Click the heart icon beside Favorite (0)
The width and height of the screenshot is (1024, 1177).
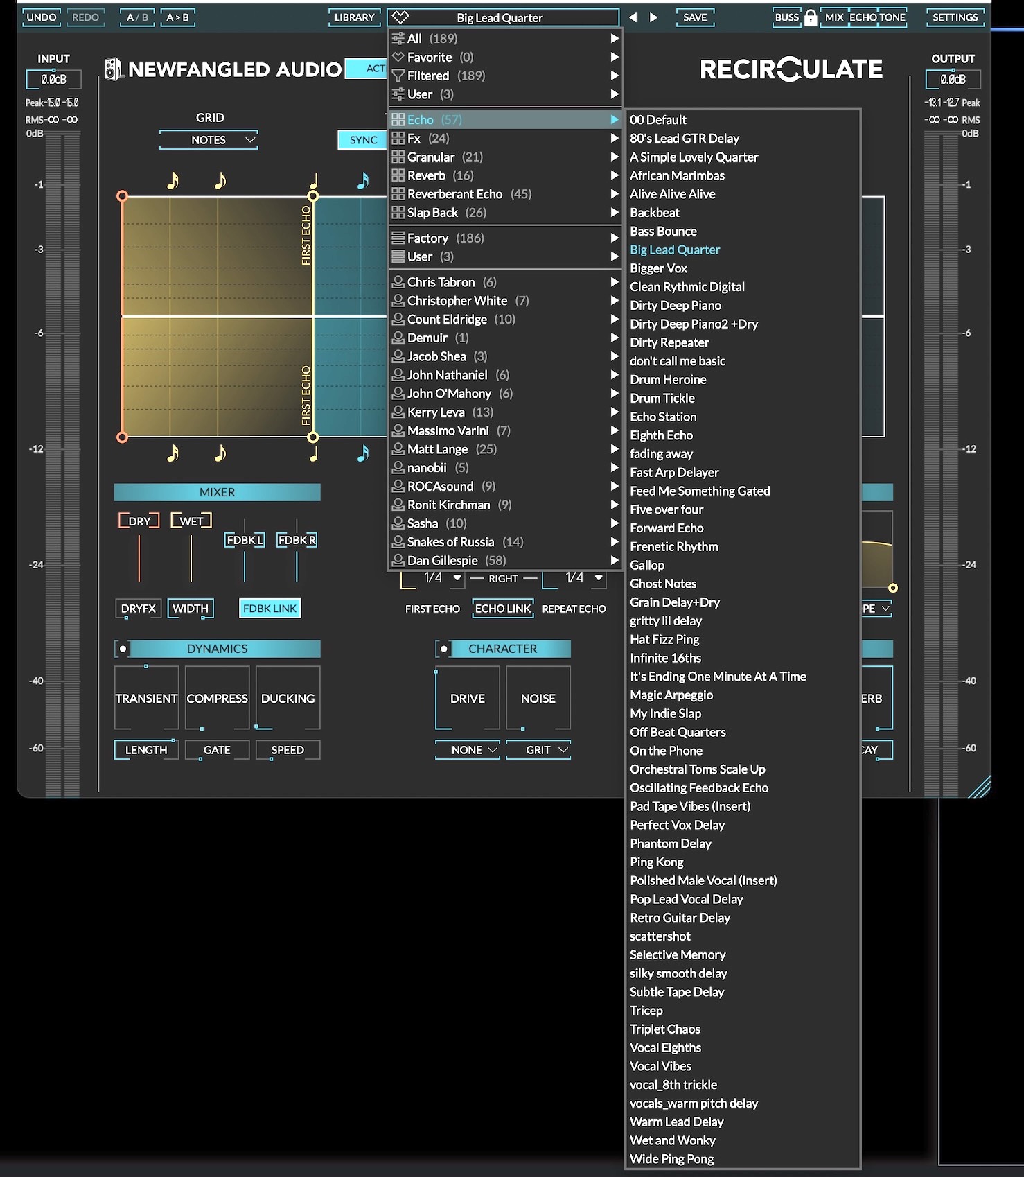coord(398,57)
